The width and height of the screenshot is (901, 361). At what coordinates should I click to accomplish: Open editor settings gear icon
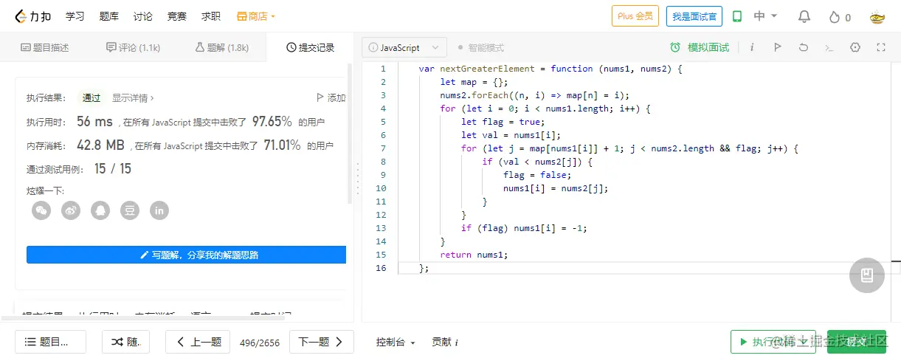tap(855, 47)
